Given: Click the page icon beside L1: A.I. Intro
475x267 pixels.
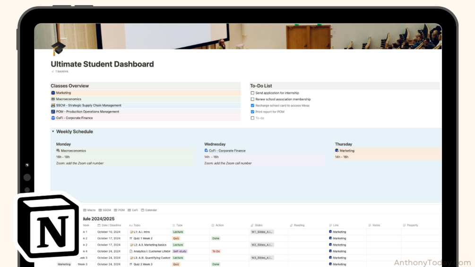Looking at the screenshot, I should pos(131,232).
